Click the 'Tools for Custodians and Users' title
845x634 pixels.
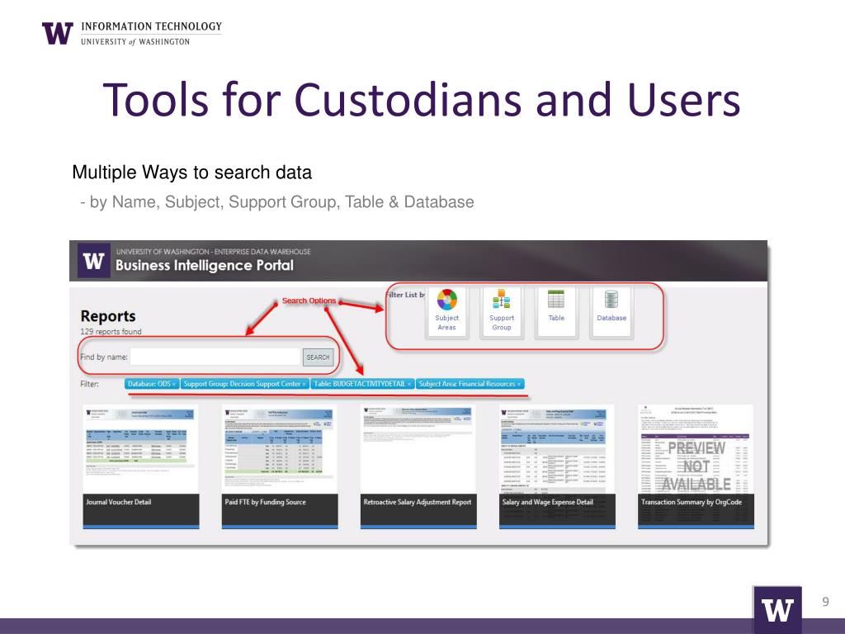pyautogui.click(x=422, y=100)
